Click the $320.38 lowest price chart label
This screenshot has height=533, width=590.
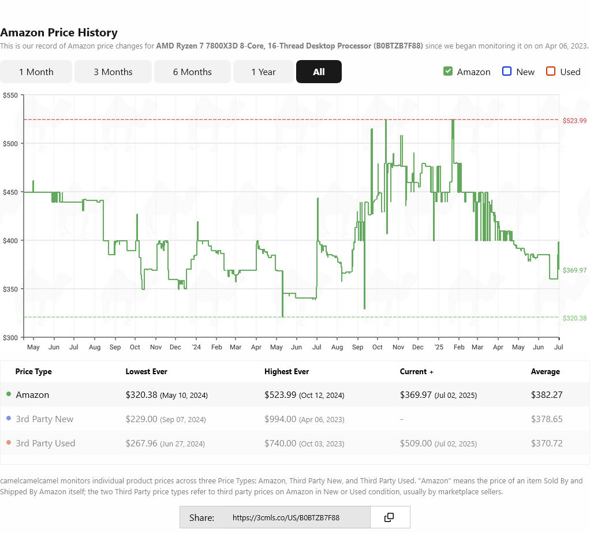click(574, 318)
